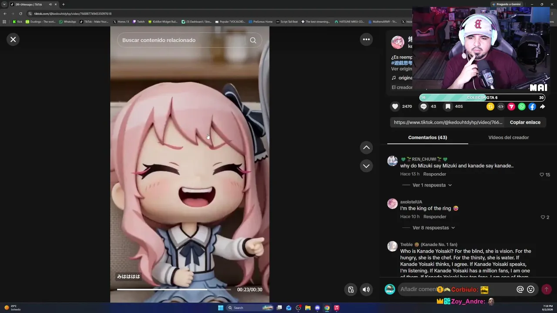Like REN_CHUWI's comment heart
The image size is (557, 313).
tap(542, 175)
